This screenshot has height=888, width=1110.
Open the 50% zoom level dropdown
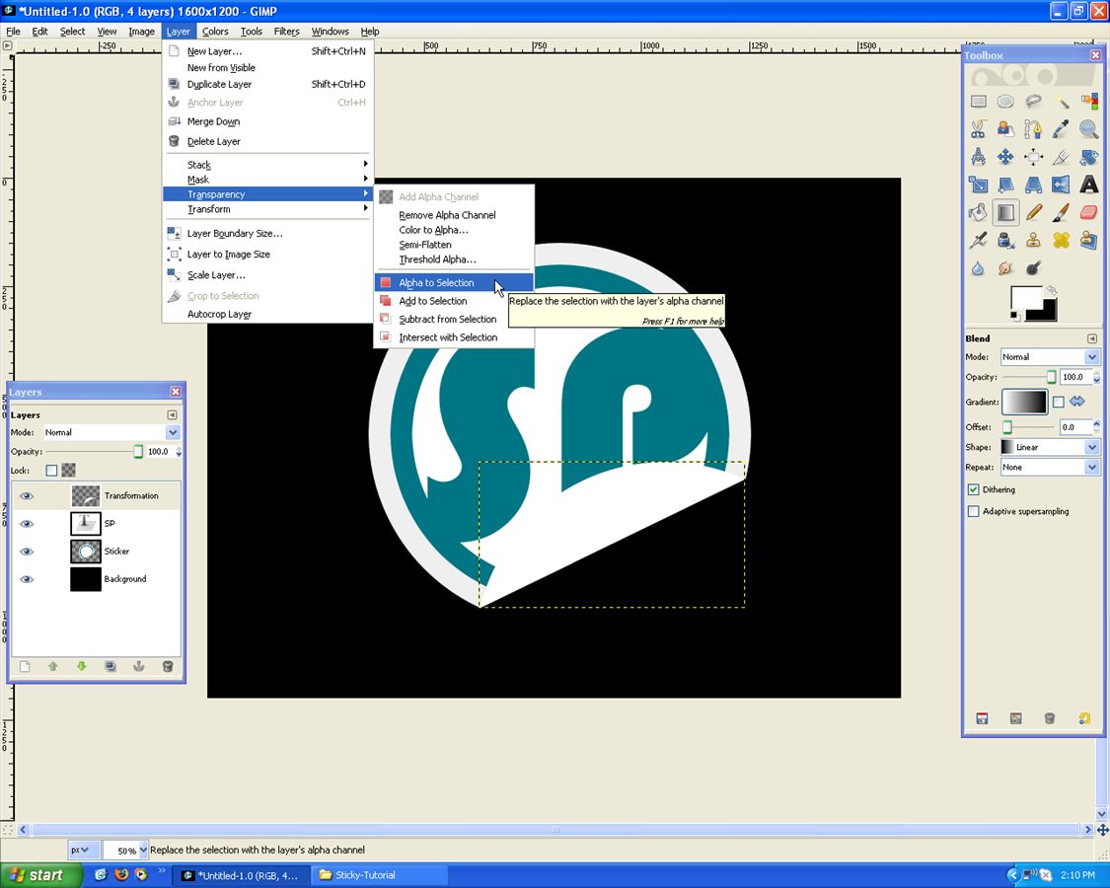click(125, 850)
